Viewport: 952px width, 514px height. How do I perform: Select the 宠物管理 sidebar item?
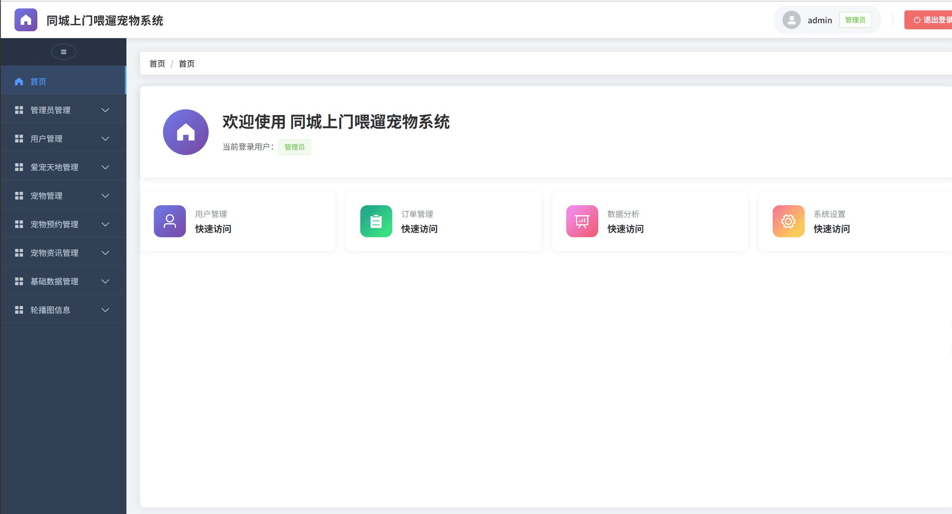46,195
